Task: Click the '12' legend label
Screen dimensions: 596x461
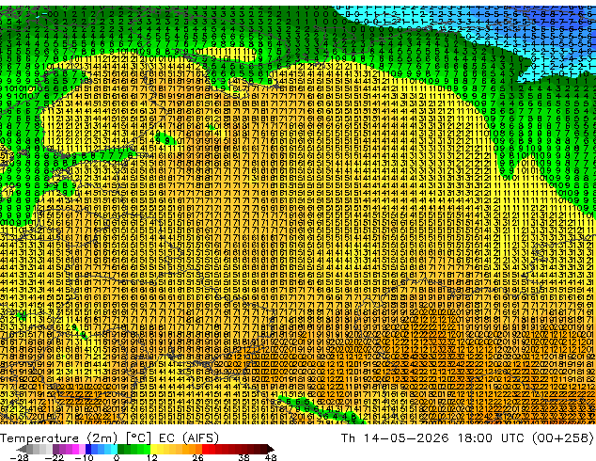Action: click(x=152, y=457)
